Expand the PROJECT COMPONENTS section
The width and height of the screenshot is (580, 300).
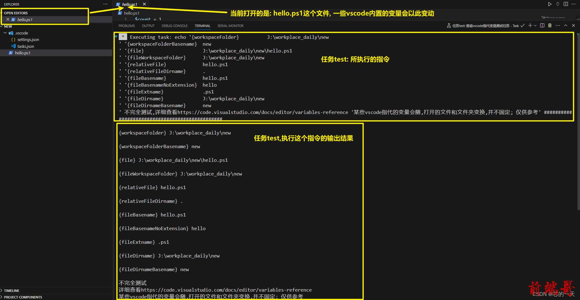(x=56, y=297)
